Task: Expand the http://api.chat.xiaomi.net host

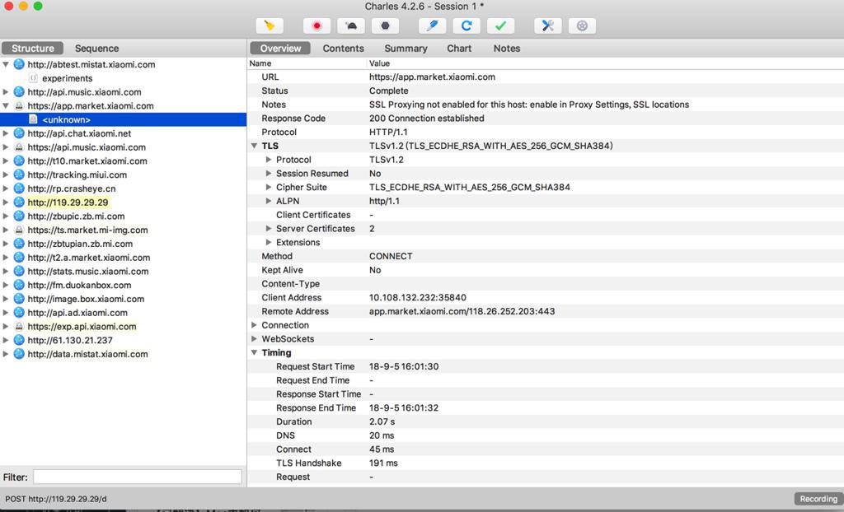Action: (x=6, y=133)
